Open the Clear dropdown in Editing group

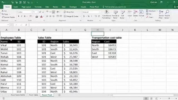pos(150,17)
